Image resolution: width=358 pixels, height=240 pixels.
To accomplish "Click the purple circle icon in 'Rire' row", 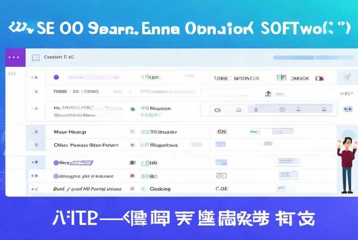I will (x=56, y=163).
